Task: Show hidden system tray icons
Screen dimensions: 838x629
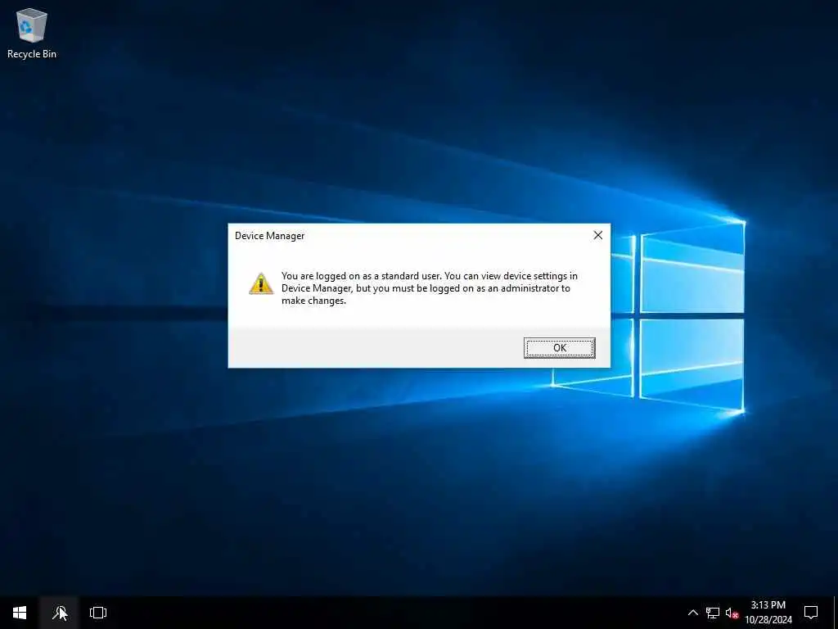Action: click(692, 613)
